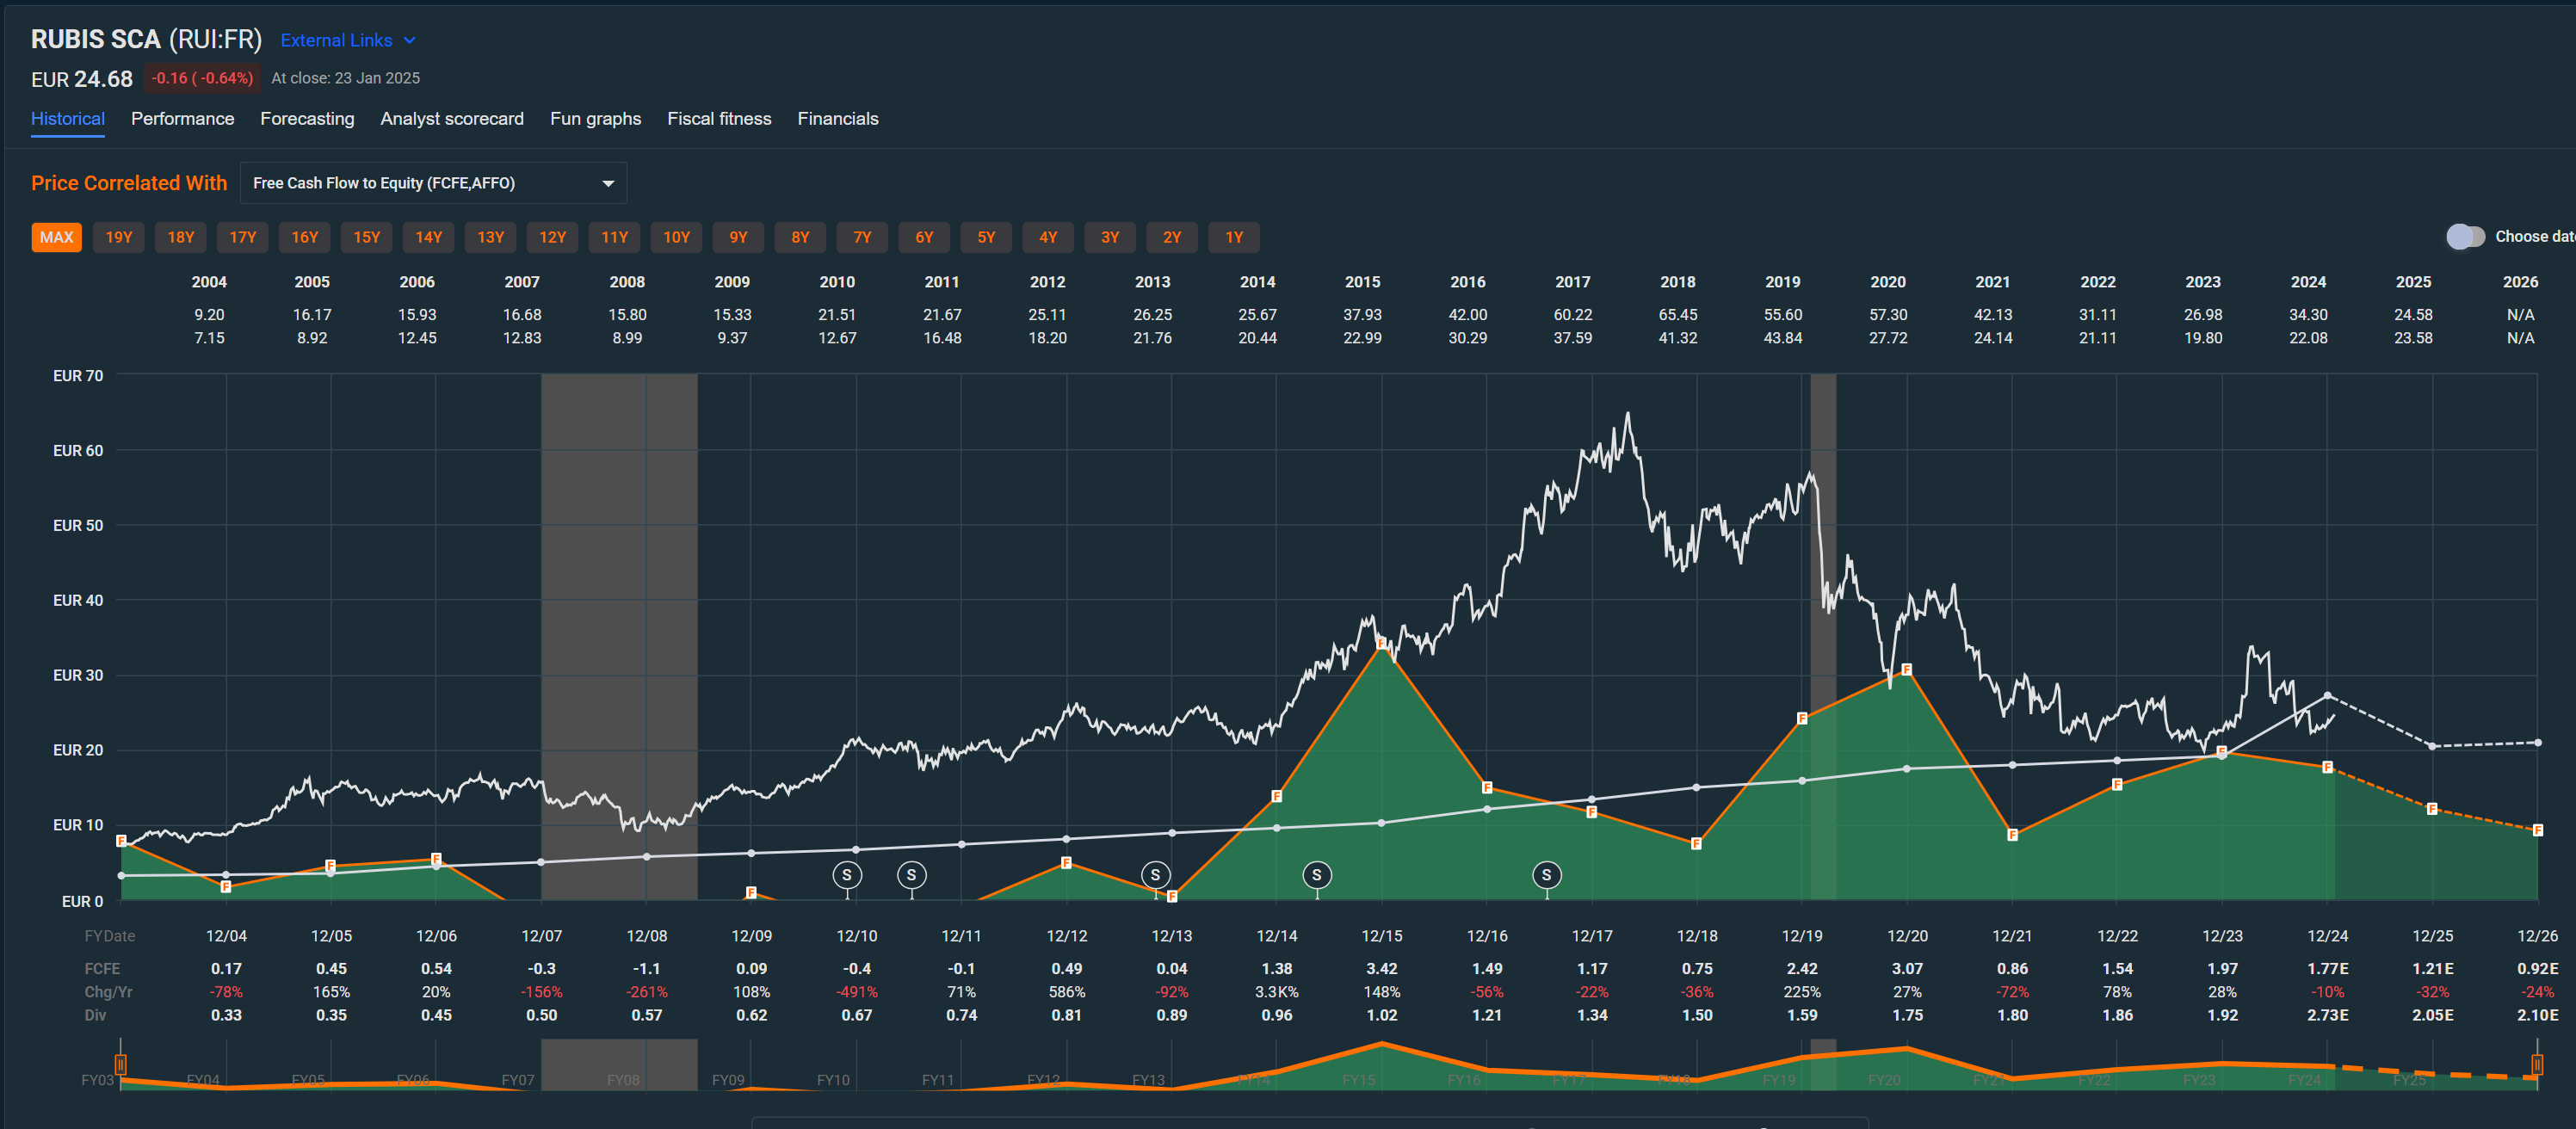Click the EUR 24.68 current price
Image resolution: width=2576 pixels, height=1129 pixels.
[x=82, y=79]
